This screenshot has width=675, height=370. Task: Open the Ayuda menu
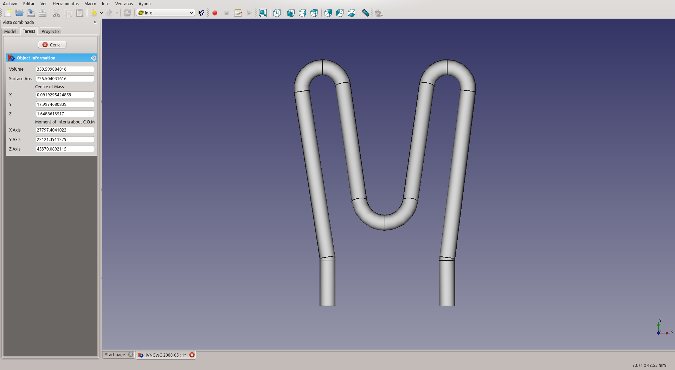144,4
